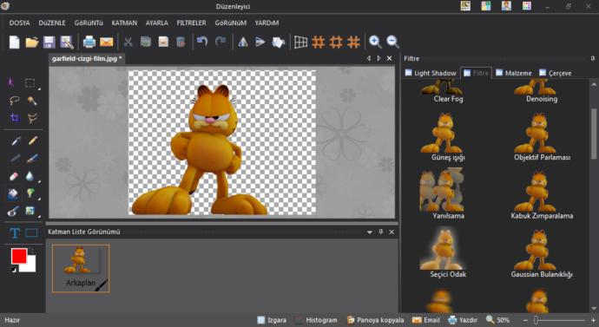Open the YARDıM menu
599x327 pixels.
pos(267,23)
